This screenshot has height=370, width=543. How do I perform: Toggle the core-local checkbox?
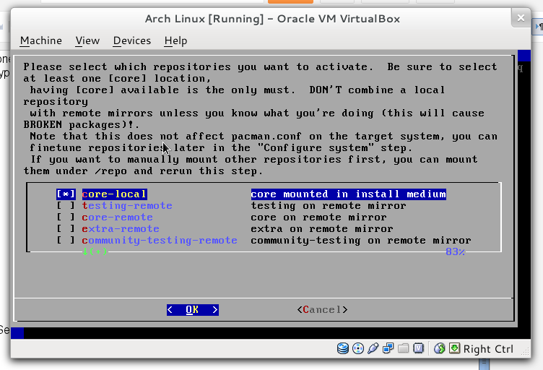tap(66, 194)
